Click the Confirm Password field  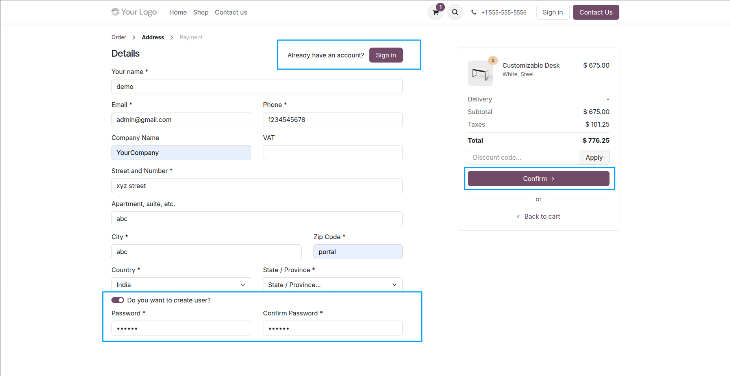[333, 328]
